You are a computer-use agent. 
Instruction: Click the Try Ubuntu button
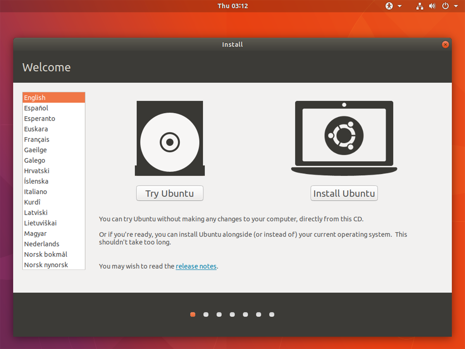tap(169, 193)
